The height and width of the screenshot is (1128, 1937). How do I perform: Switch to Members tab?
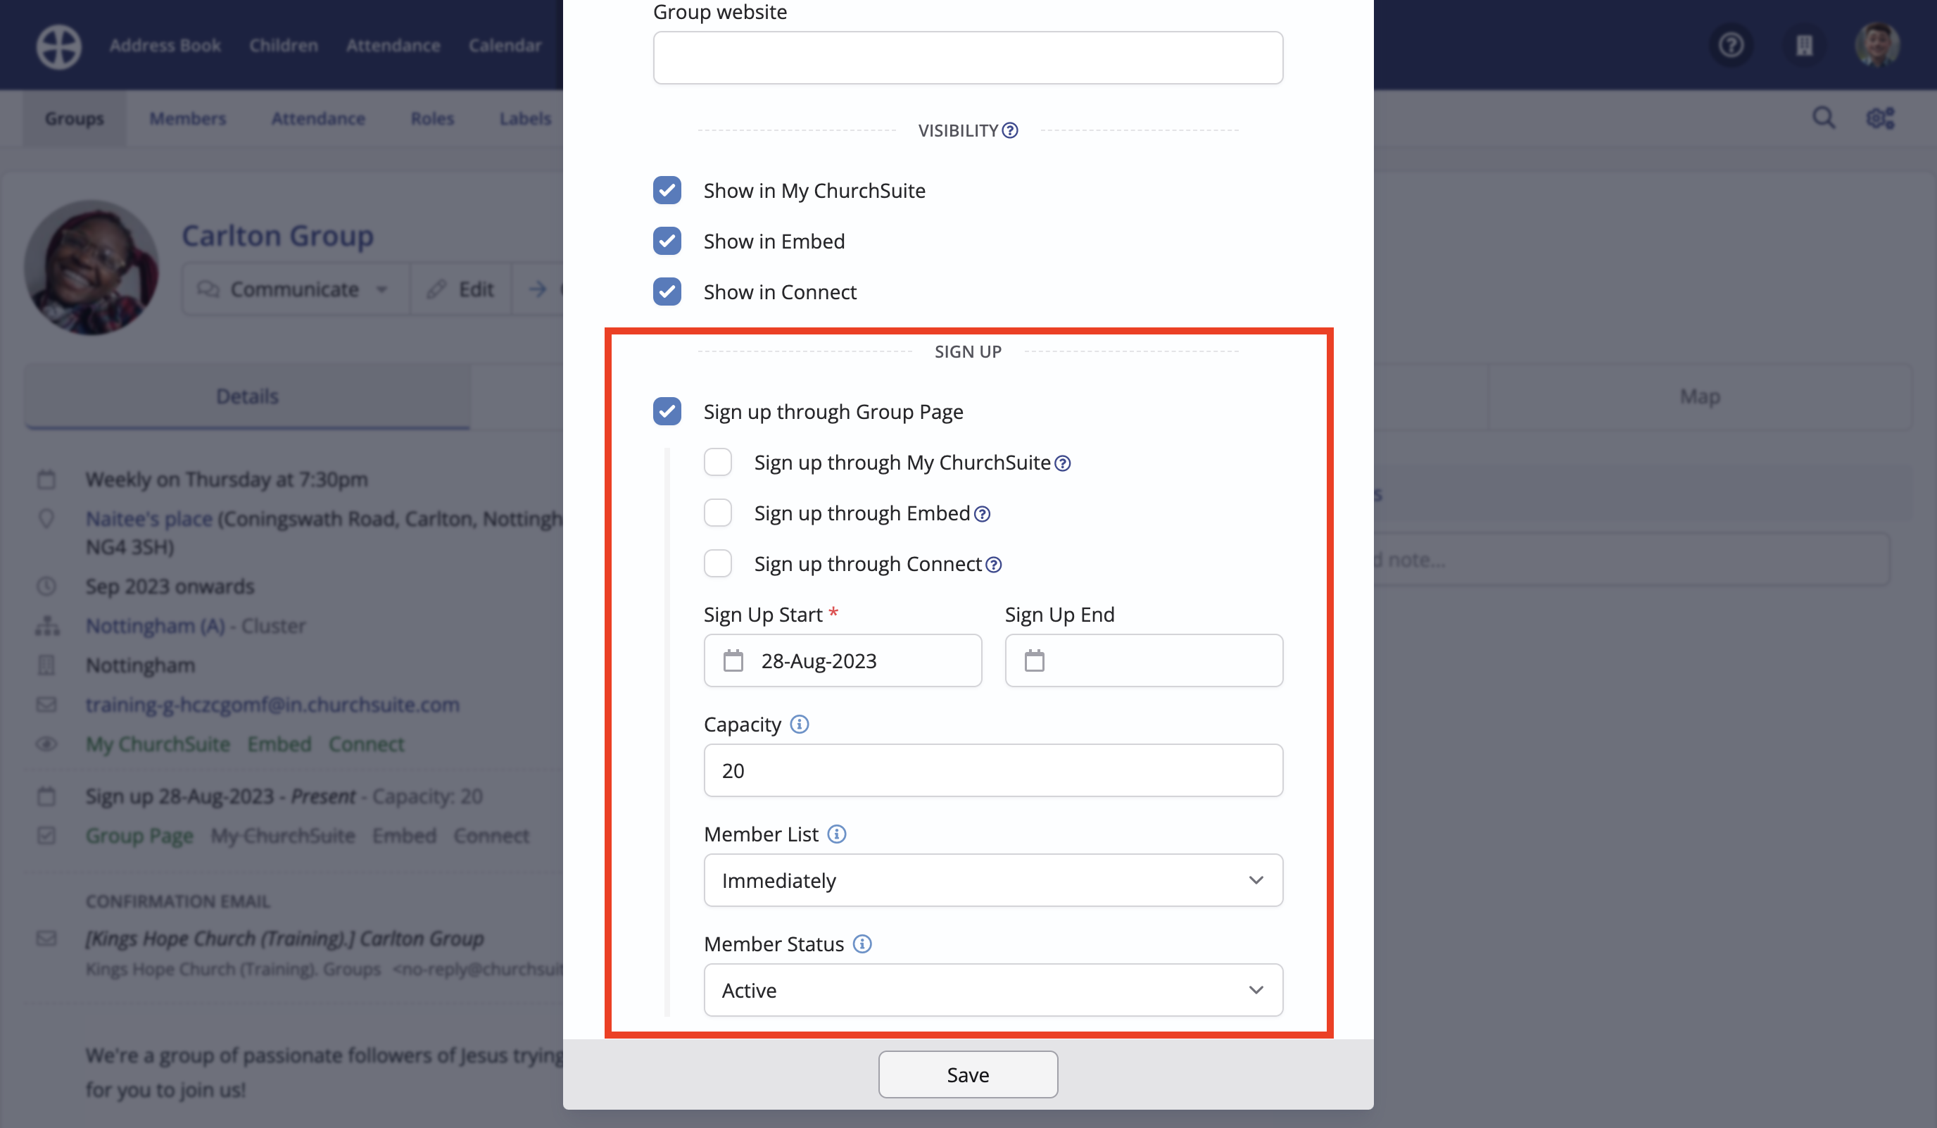(x=187, y=118)
